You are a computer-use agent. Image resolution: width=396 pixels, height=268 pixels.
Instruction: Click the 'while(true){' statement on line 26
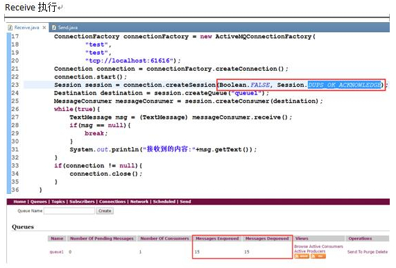click(77, 109)
